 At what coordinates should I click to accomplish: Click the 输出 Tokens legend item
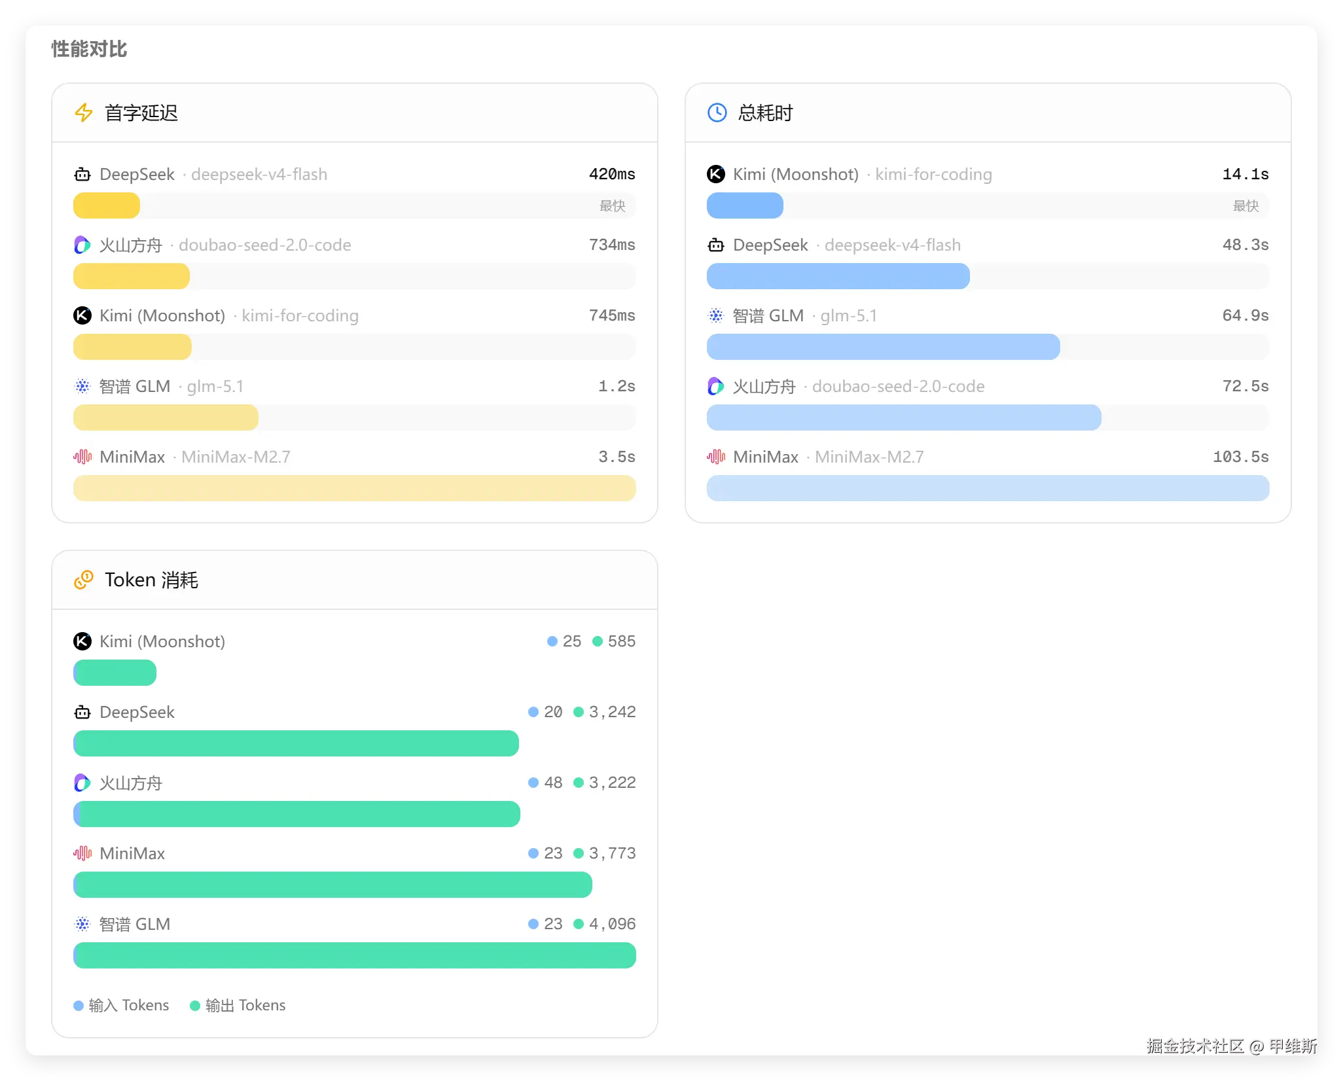pos(238,1005)
